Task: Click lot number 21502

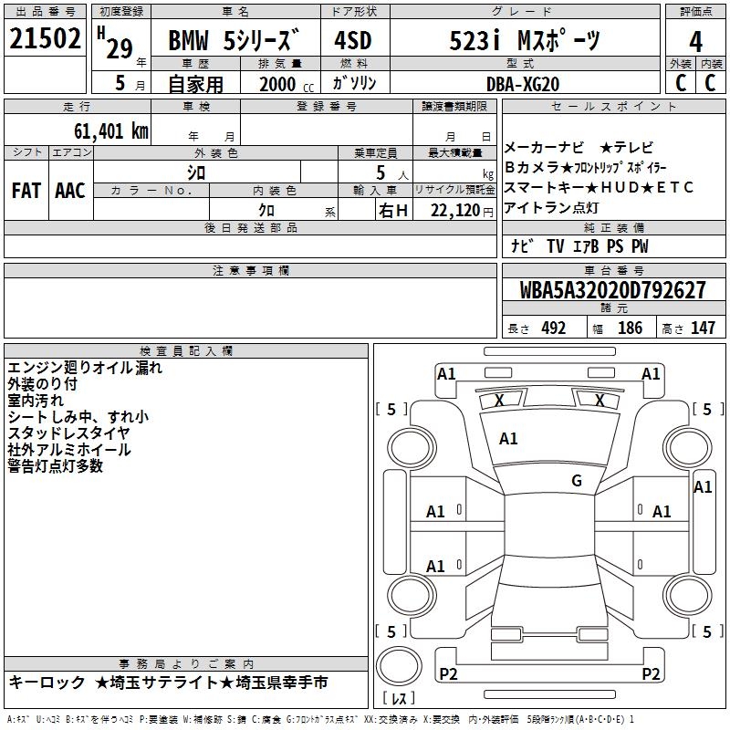Action: (x=46, y=39)
